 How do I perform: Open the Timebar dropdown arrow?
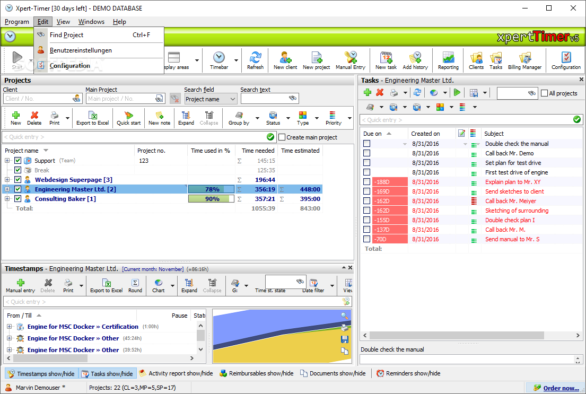click(x=236, y=60)
